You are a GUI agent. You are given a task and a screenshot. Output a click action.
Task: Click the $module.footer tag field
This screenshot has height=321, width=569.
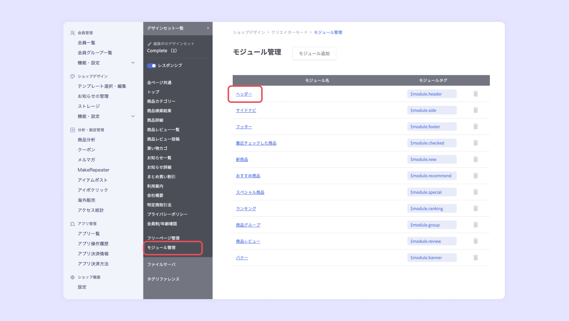click(432, 127)
